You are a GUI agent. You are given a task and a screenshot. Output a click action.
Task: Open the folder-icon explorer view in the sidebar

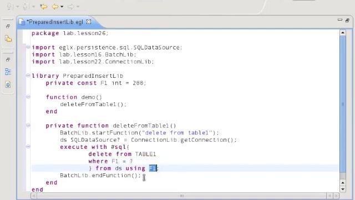point(8,39)
